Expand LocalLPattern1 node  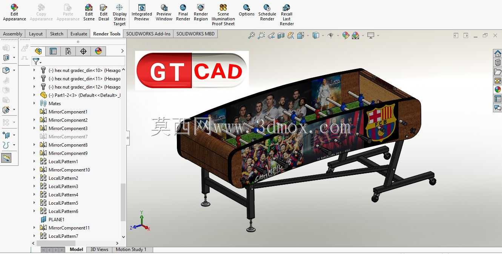34,161
